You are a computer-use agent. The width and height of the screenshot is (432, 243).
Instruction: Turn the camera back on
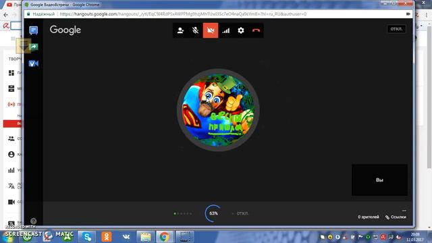click(211, 30)
